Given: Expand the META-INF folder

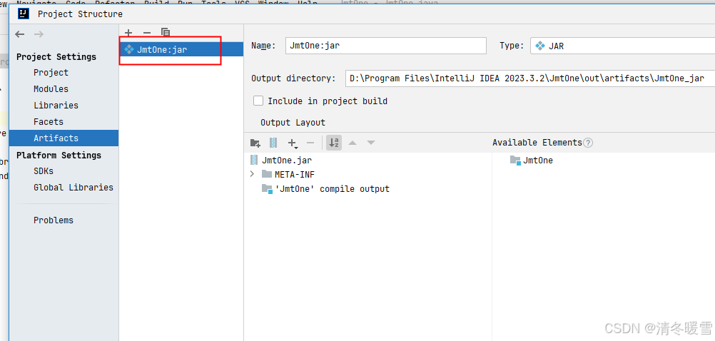Looking at the screenshot, I should click(252, 174).
